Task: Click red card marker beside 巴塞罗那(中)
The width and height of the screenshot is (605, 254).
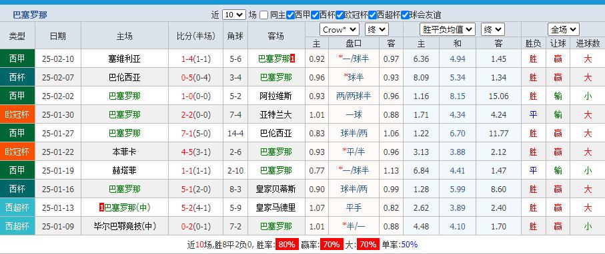Action: tap(101, 207)
